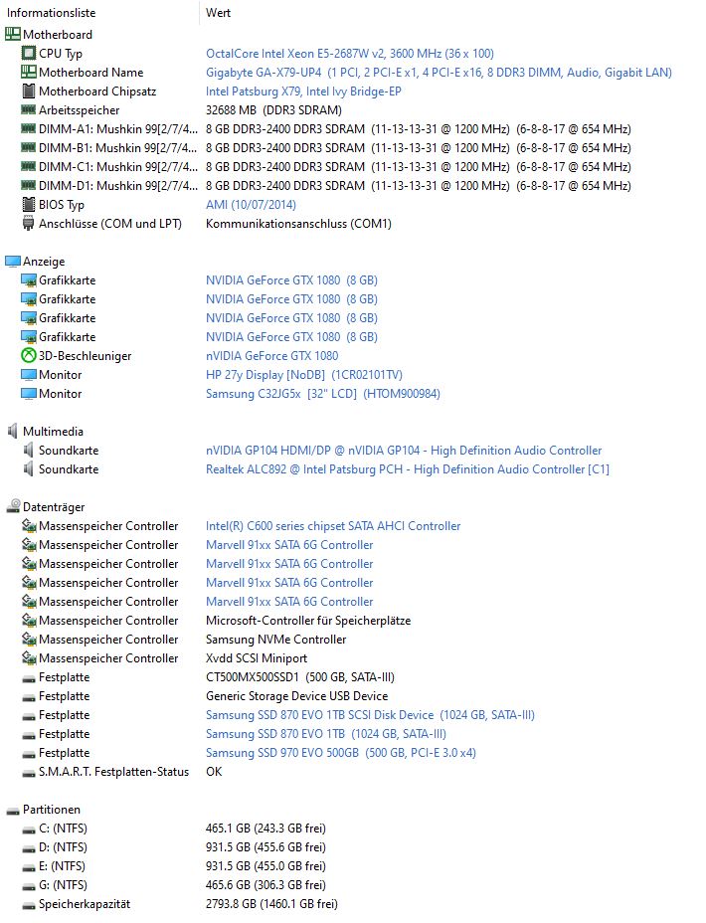Image resolution: width=706 pixels, height=923 pixels.
Task: Open the Intel(R) C600 series SATA AHCI link
Action: click(333, 525)
